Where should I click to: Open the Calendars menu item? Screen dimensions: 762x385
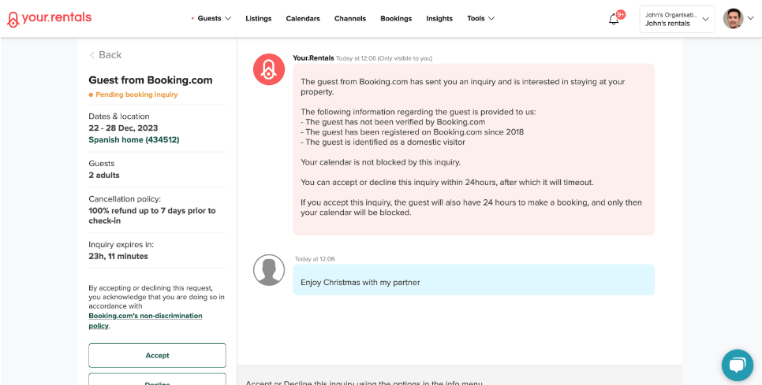point(303,19)
